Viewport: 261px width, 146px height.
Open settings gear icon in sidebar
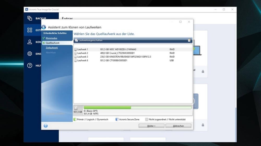coord(30,54)
